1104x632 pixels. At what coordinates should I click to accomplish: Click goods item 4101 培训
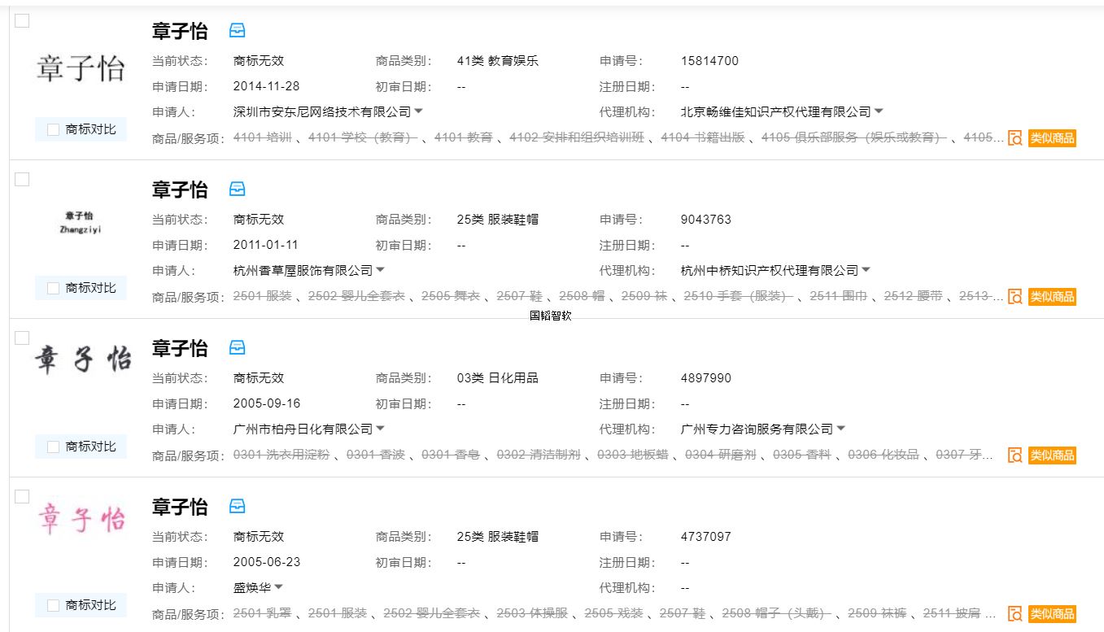point(263,137)
